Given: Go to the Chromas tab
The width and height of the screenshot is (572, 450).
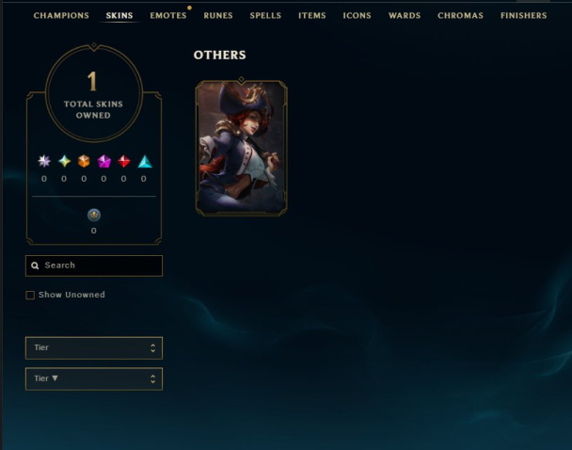Looking at the screenshot, I should pos(460,15).
